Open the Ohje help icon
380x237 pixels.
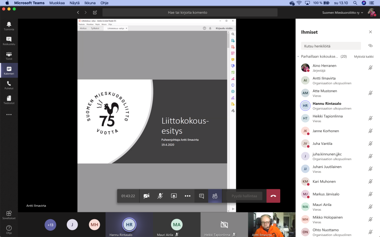[9, 230]
